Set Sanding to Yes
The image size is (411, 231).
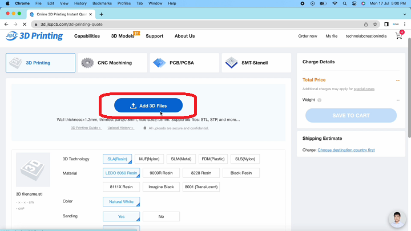(x=121, y=217)
